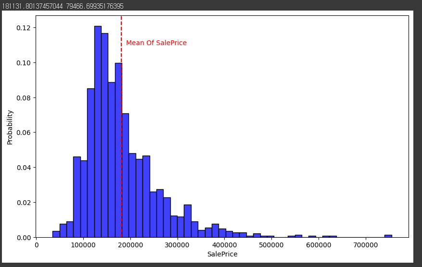Screen dimensions: 422x267
Task: Click the isolated outlier bar past 700000
Action: (x=388, y=236)
